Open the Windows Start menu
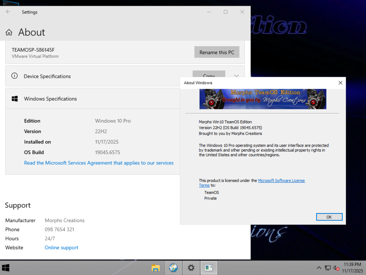 point(6,268)
